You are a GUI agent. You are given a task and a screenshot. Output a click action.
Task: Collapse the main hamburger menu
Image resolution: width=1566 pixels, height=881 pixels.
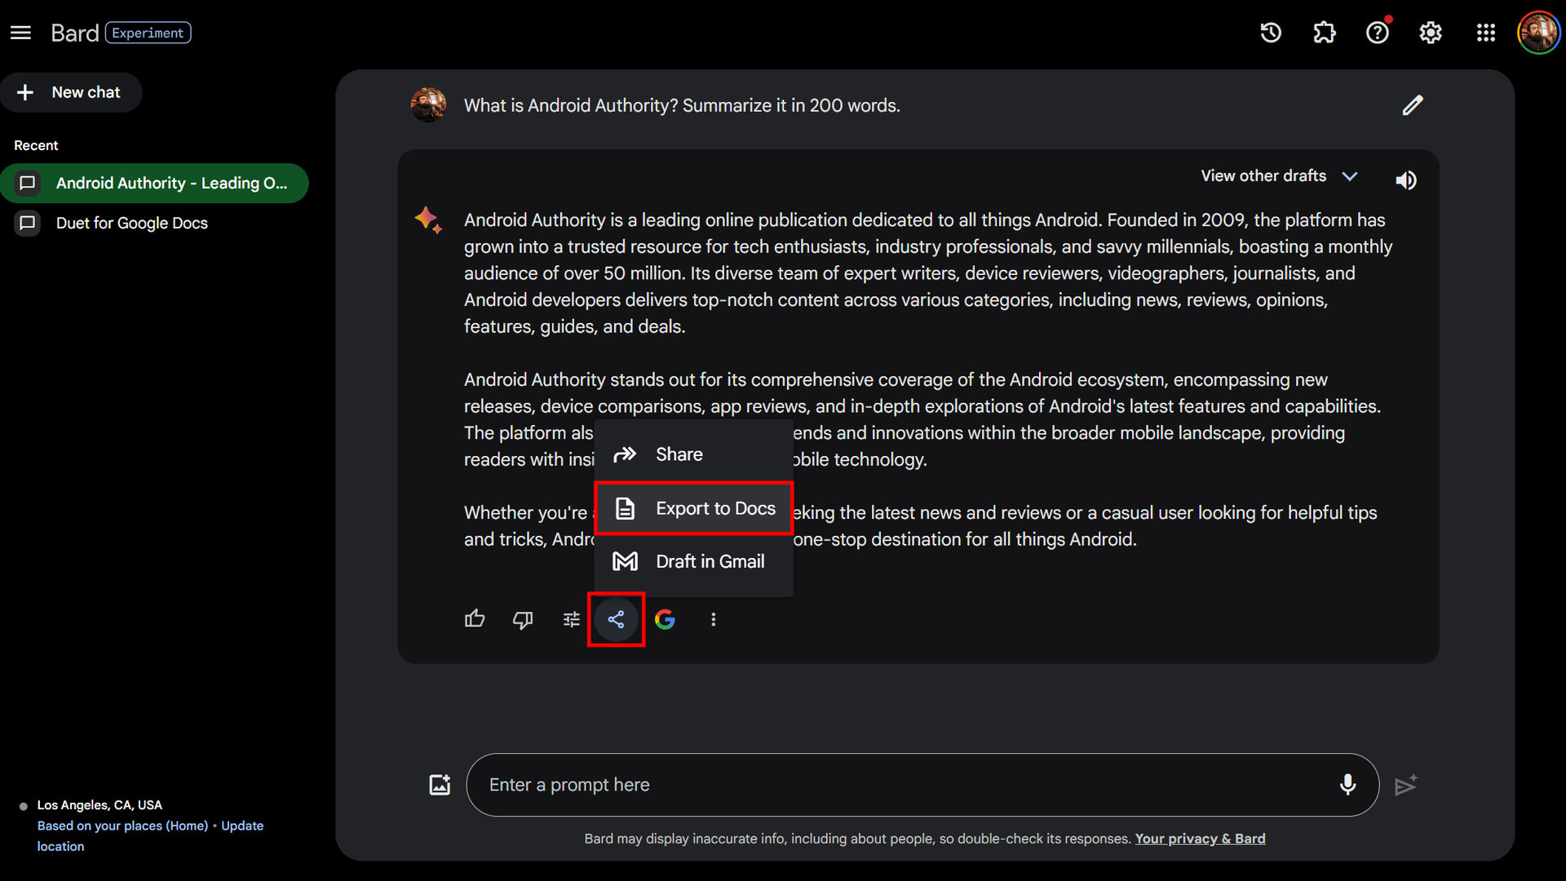pos(21,33)
